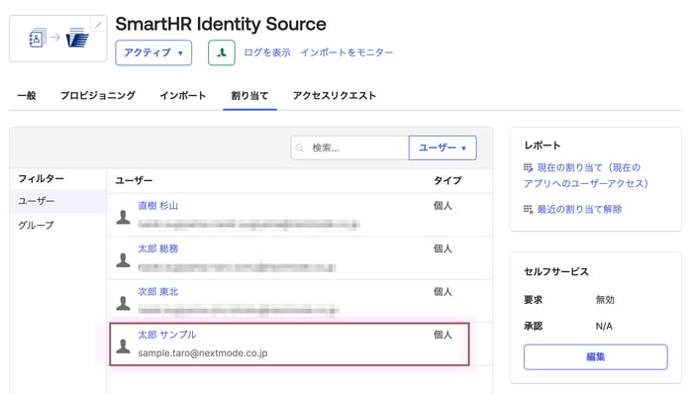Click the person icon beside 太郎 総務
The height and width of the screenshot is (394, 693).
point(124,260)
